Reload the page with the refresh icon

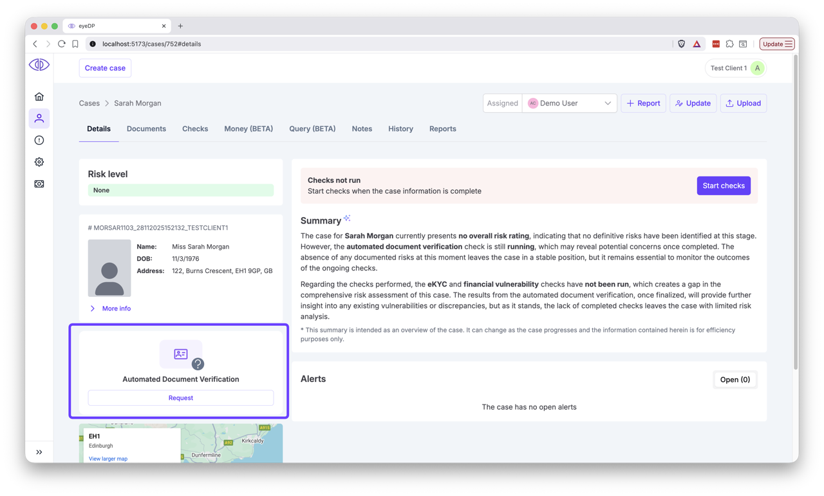point(61,44)
